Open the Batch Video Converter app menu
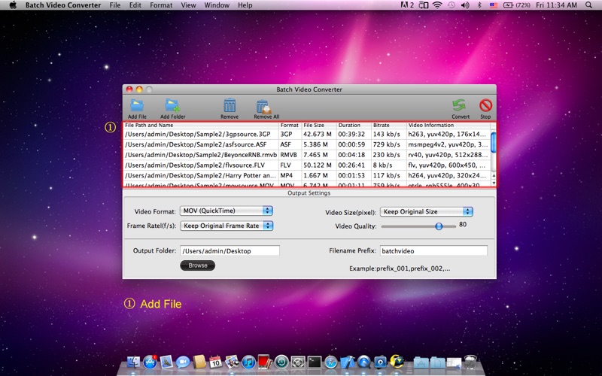The height and width of the screenshot is (376, 602). (x=63, y=5)
